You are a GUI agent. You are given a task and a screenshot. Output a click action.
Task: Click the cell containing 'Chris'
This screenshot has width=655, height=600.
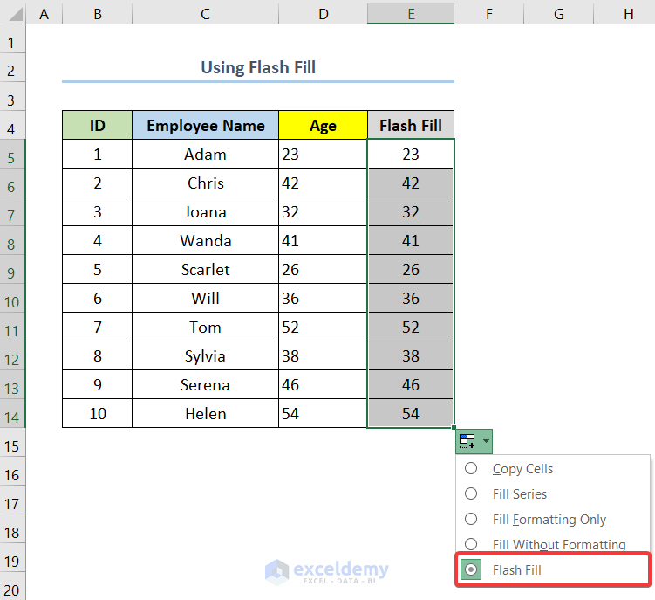click(205, 183)
